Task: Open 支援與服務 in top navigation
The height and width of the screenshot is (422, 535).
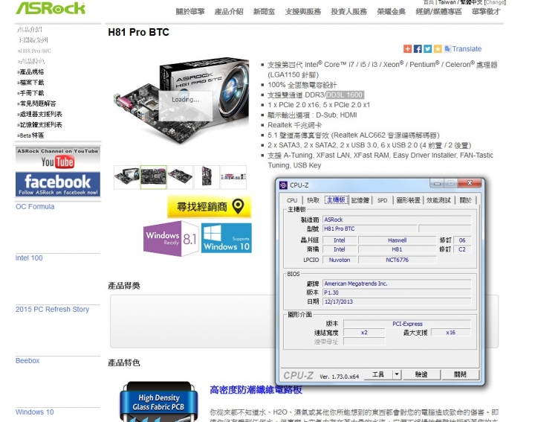Action: [303, 12]
